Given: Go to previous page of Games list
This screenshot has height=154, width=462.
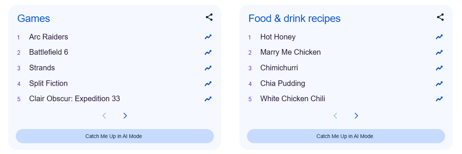Looking at the screenshot, I should pos(104,116).
